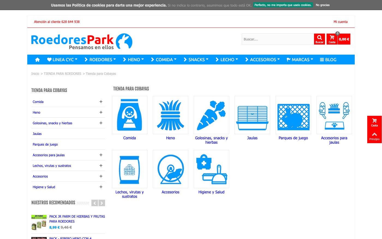Expand Golosinas, snacks y hierbas sidebar item

(x=101, y=123)
